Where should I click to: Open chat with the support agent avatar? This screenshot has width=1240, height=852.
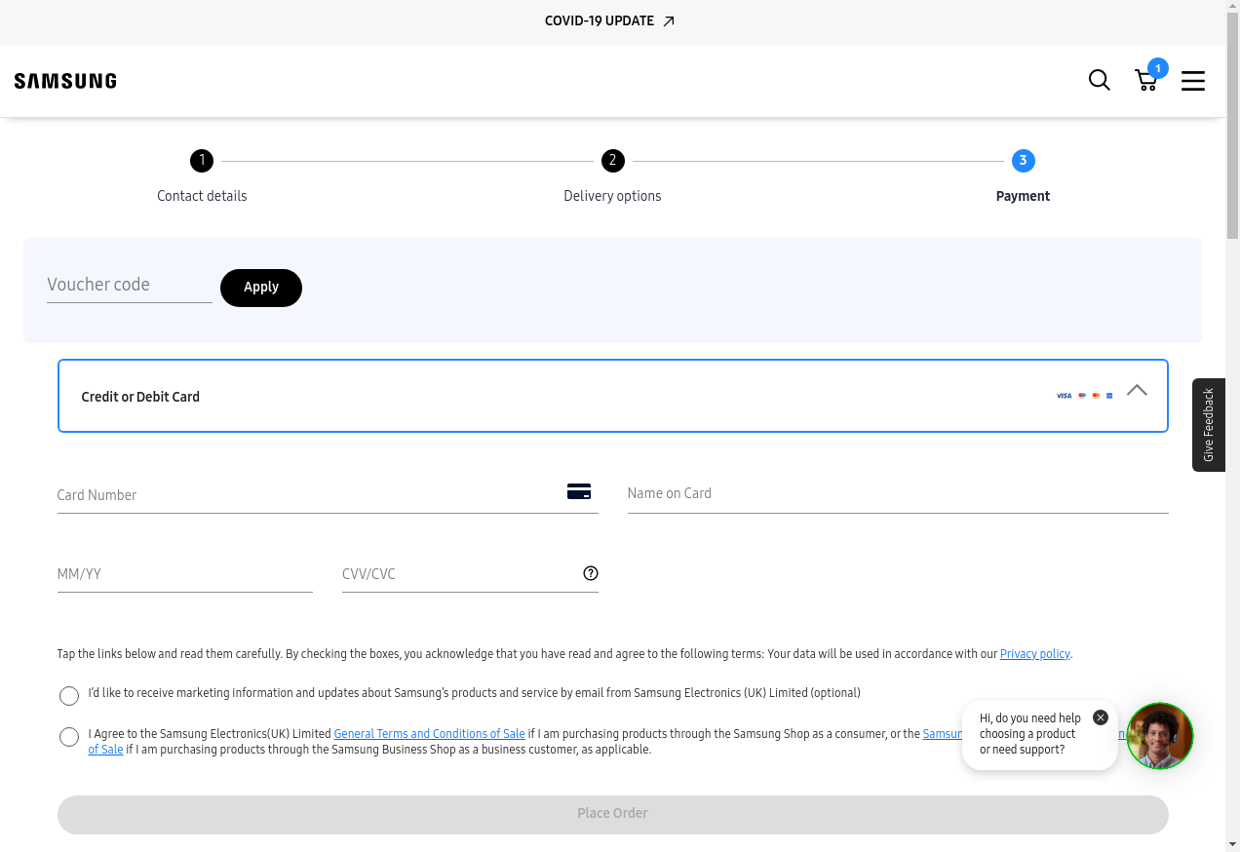[1160, 736]
